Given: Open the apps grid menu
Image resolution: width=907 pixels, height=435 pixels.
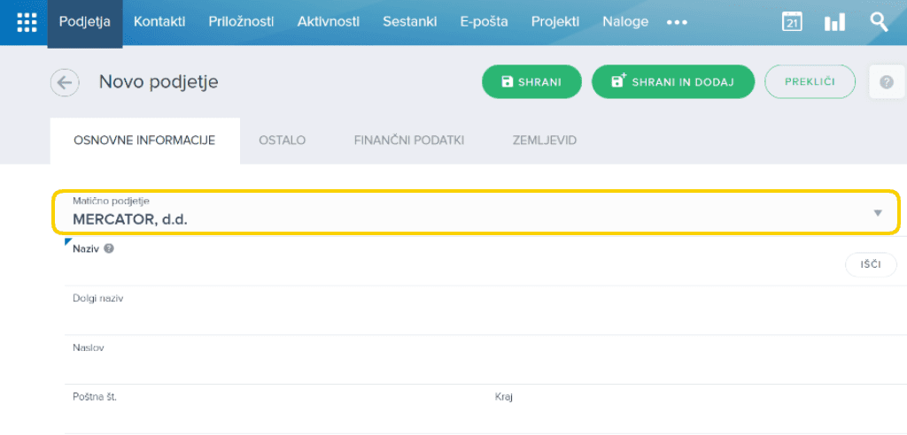Looking at the screenshot, I should click(27, 22).
